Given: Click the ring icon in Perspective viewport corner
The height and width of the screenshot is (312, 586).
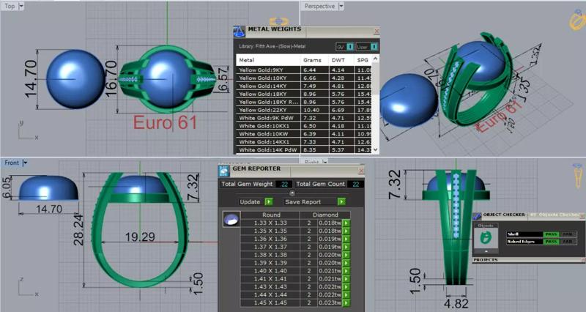Looking at the screenshot, I should (x=577, y=20).
